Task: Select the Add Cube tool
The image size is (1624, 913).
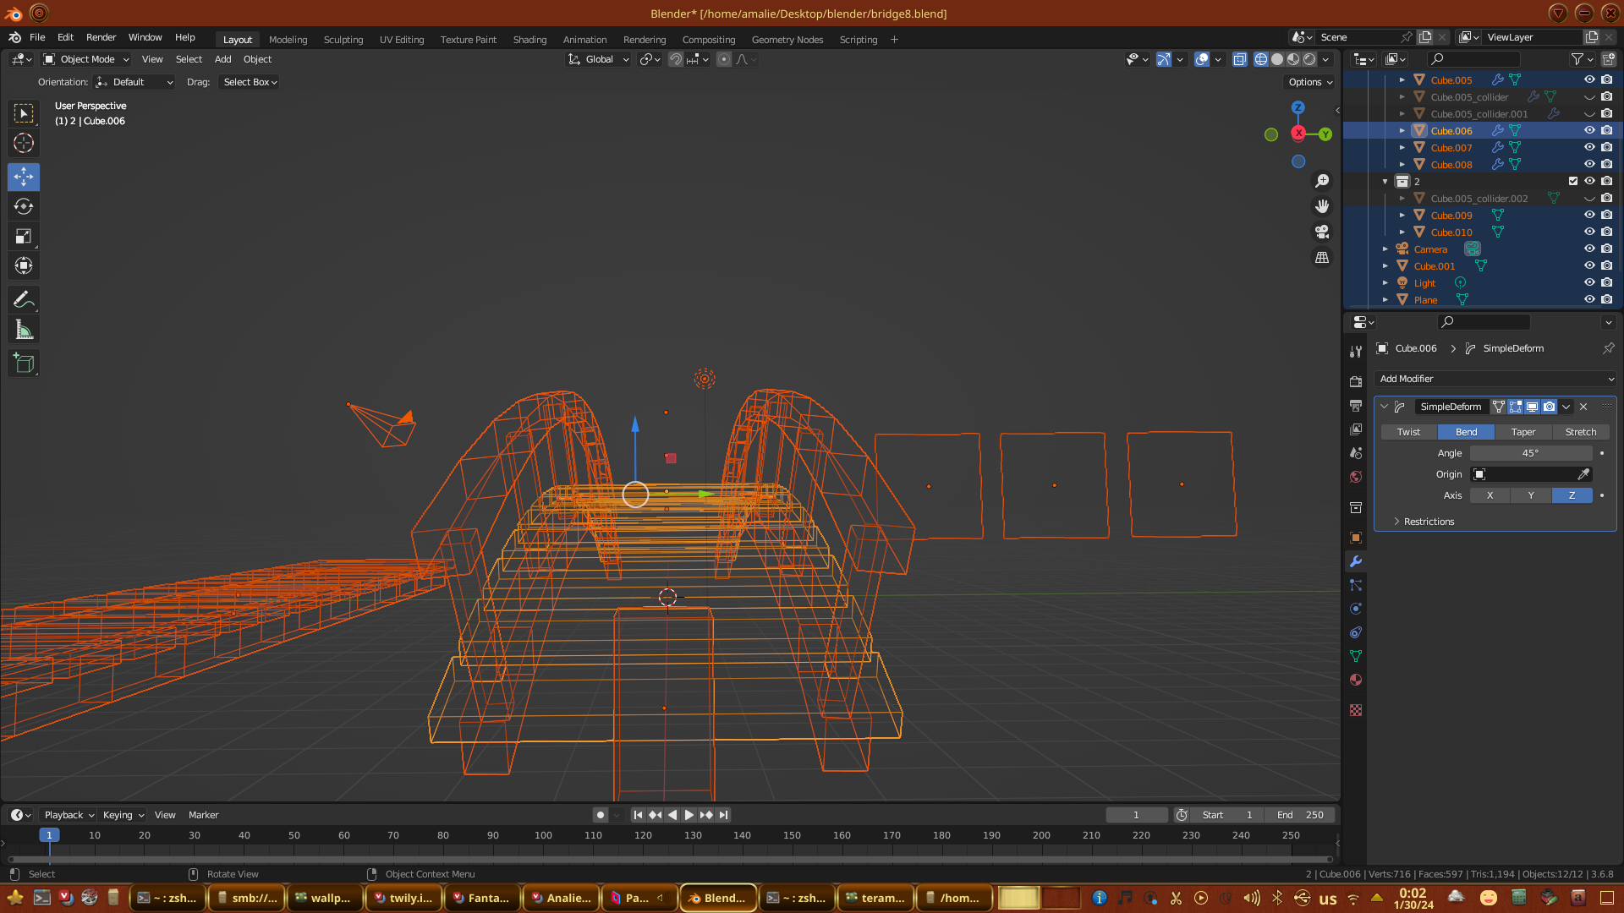Action: coord(24,364)
